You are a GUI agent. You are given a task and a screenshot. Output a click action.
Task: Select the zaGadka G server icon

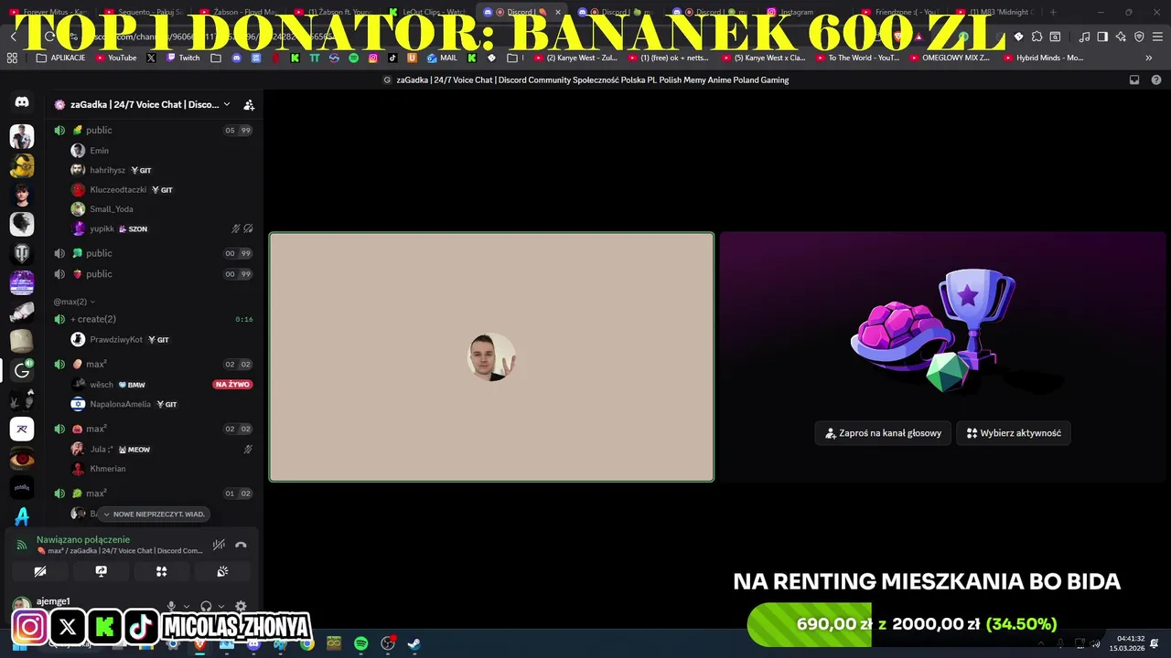click(22, 370)
